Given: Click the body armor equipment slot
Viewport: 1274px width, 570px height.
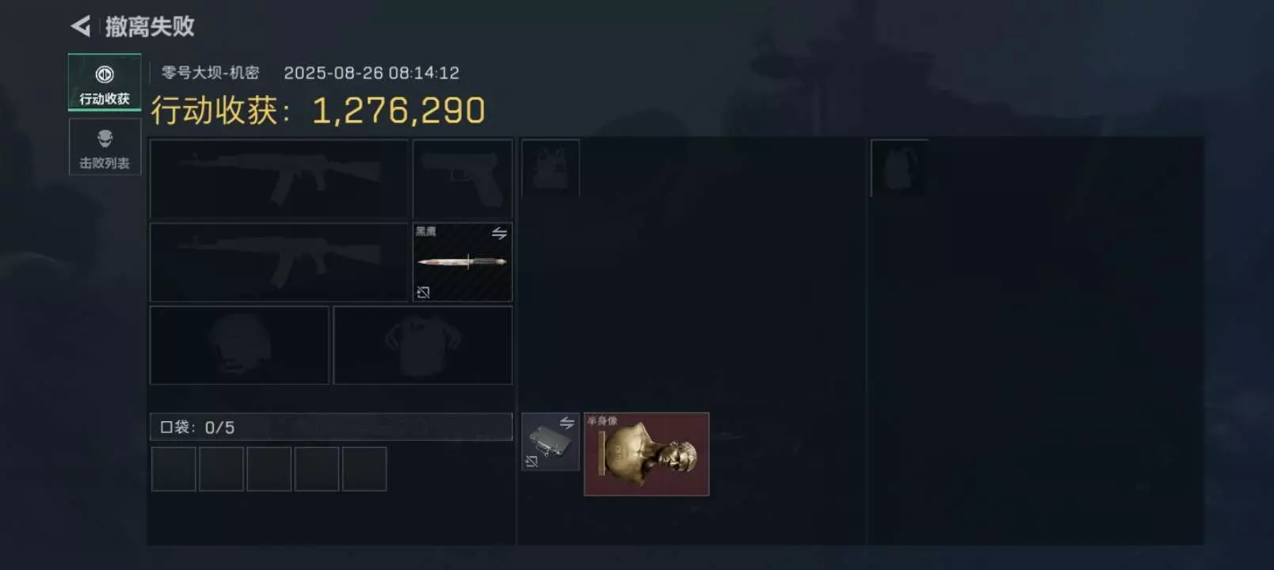Looking at the screenshot, I should tap(423, 345).
